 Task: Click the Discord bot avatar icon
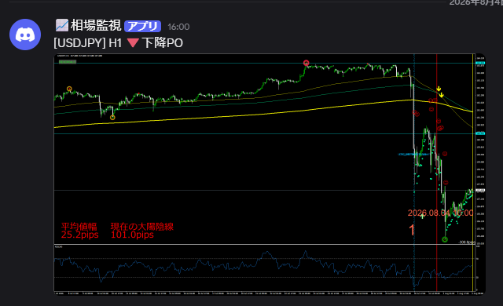tap(25, 35)
